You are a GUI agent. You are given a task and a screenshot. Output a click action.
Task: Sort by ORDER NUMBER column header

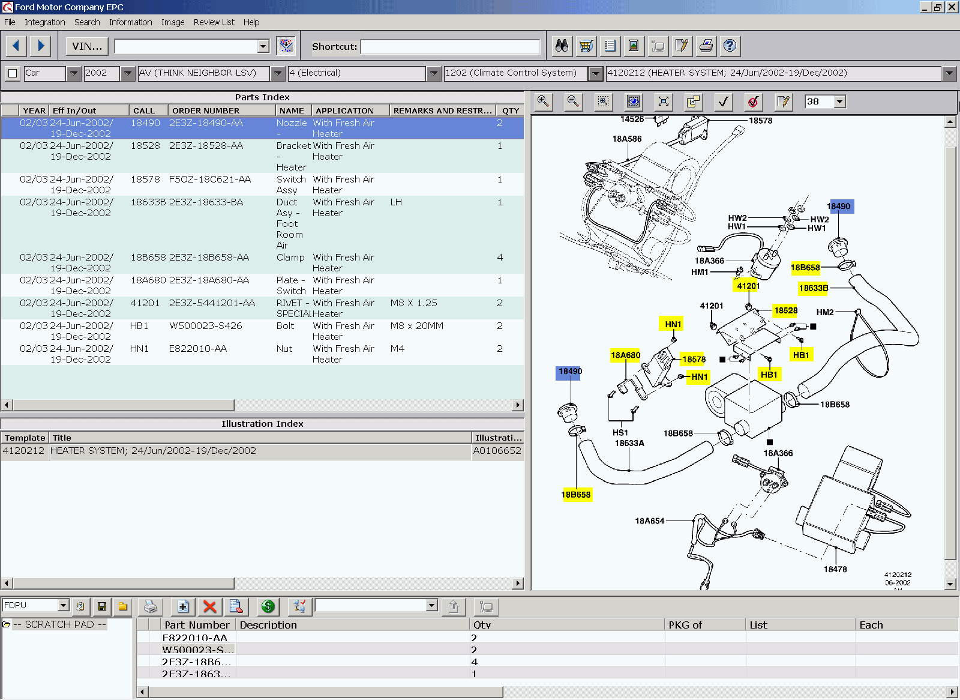pyautogui.click(x=221, y=110)
